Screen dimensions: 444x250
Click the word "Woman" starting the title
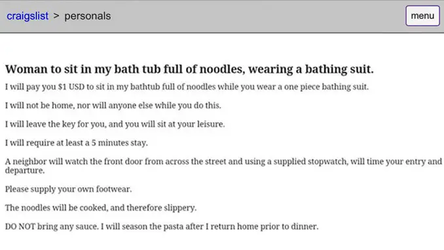click(26, 69)
